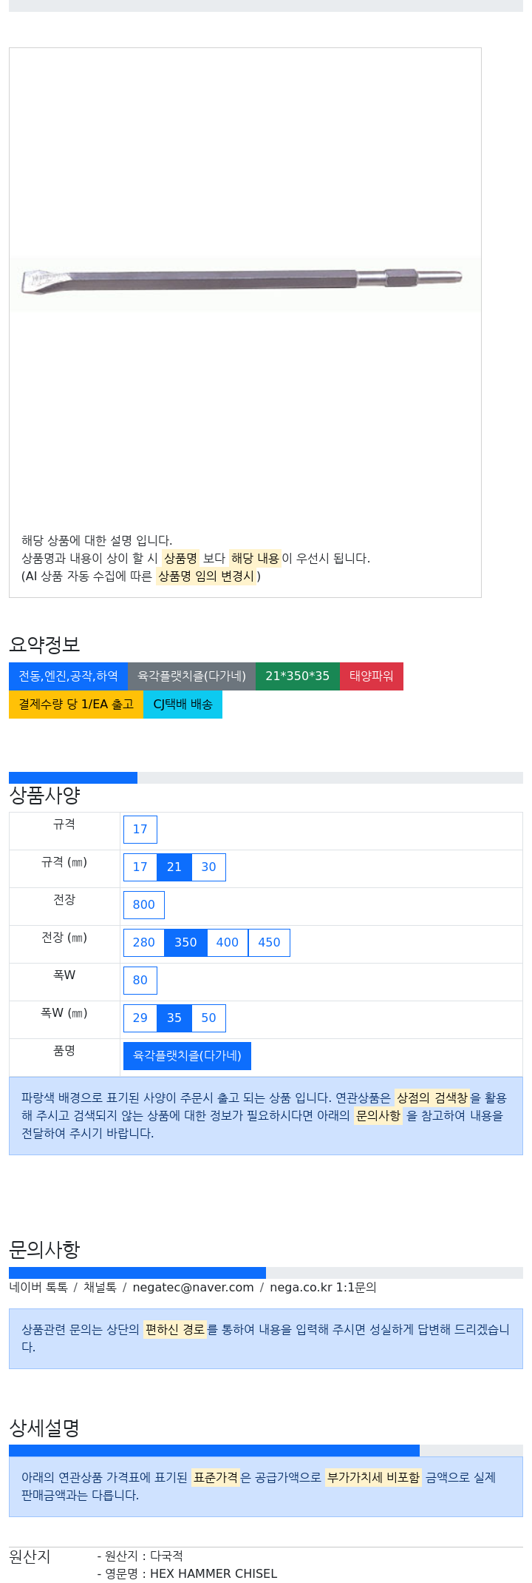Viewport: 532px width, 1583px height.
Task: Select length 450 in 전장 (㎜)
Action: [269, 943]
